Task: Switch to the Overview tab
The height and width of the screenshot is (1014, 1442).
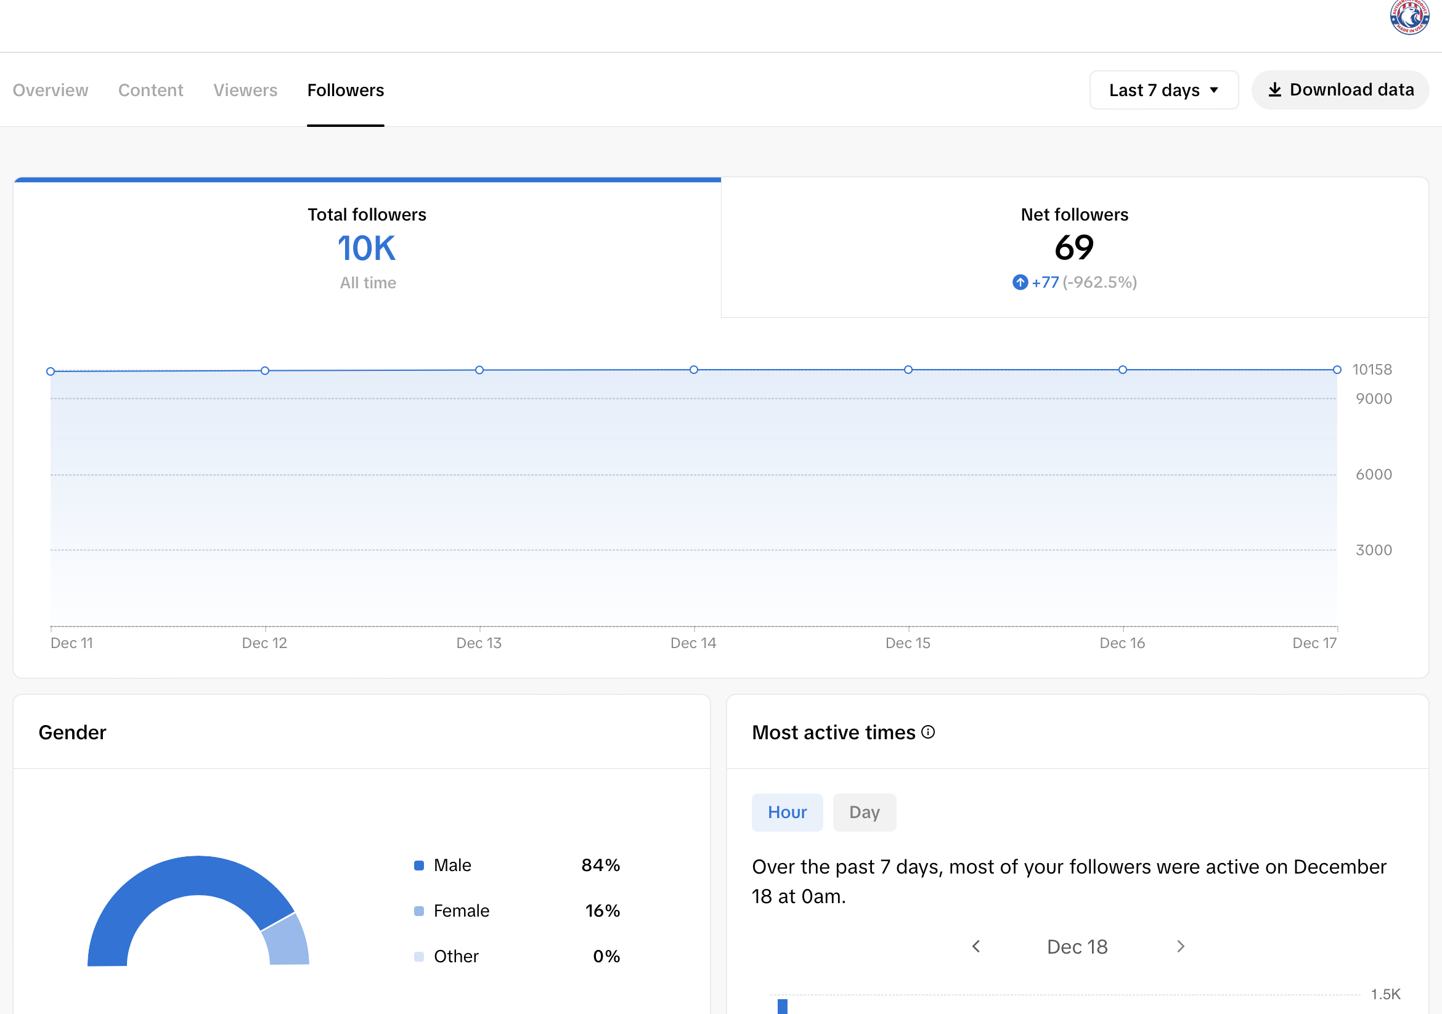Action: click(51, 90)
